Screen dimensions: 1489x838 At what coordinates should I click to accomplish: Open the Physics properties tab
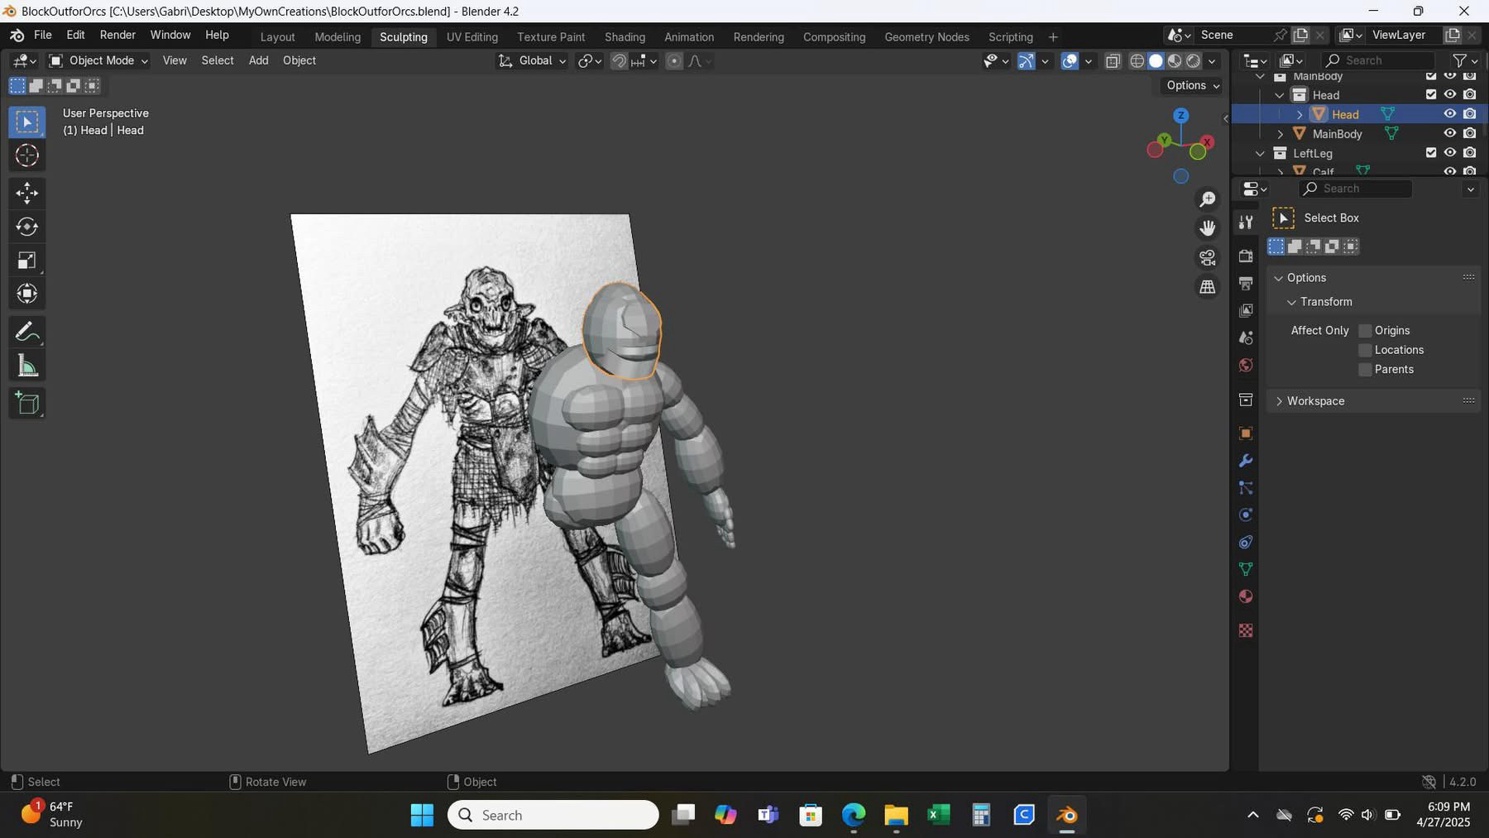click(x=1246, y=515)
